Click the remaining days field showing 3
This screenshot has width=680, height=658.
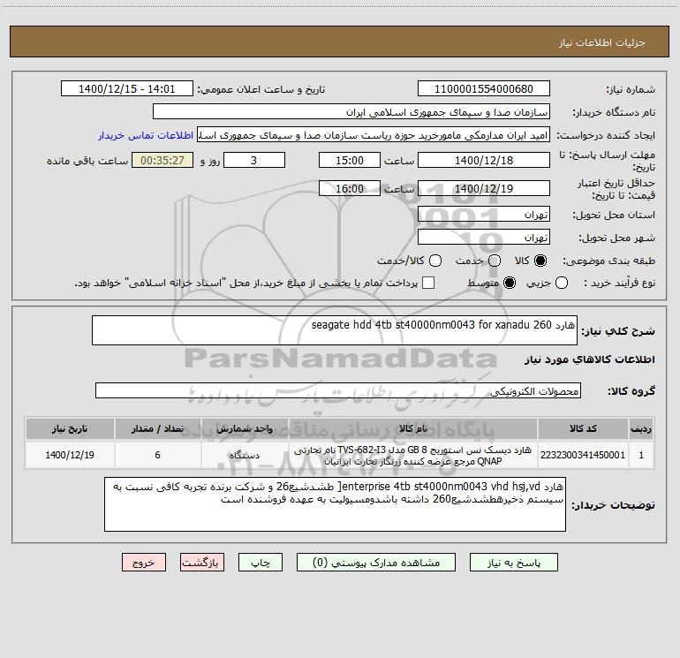tap(254, 161)
